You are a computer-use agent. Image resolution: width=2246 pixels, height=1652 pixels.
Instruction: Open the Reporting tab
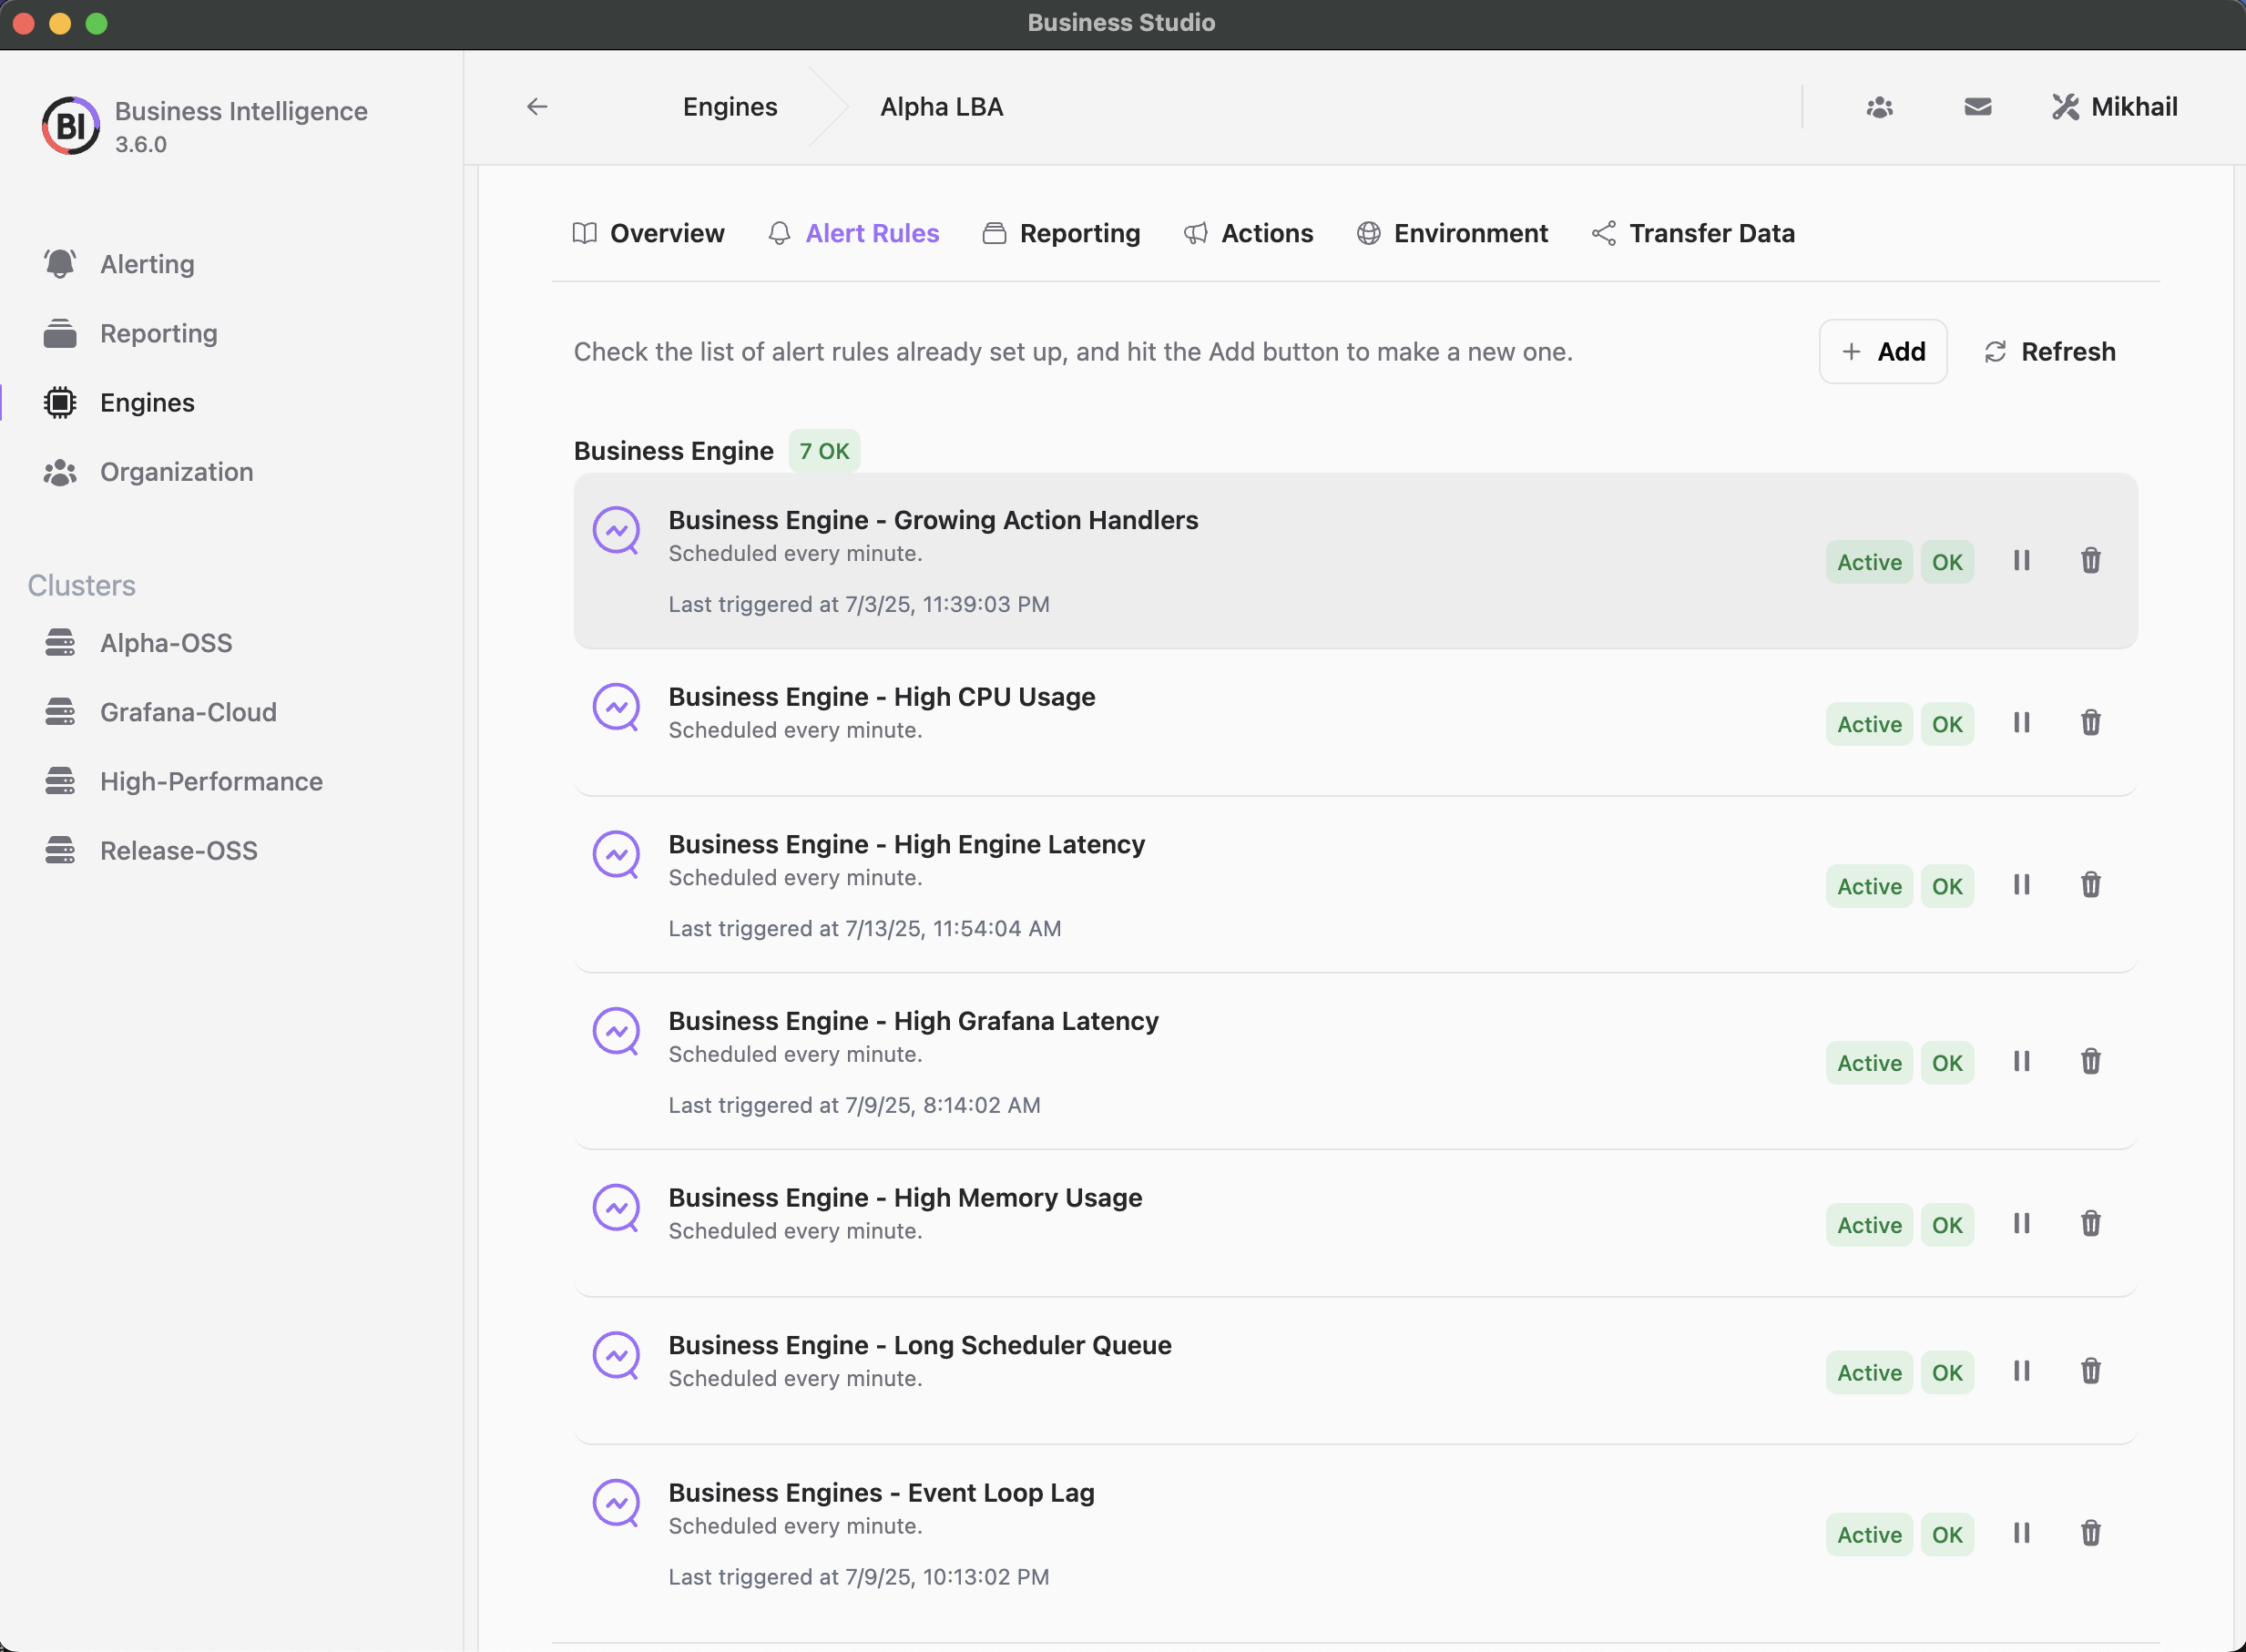pyautogui.click(x=1061, y=233)
